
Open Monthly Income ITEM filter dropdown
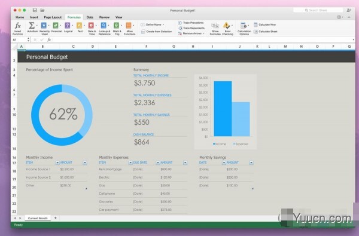coord(57,163)
